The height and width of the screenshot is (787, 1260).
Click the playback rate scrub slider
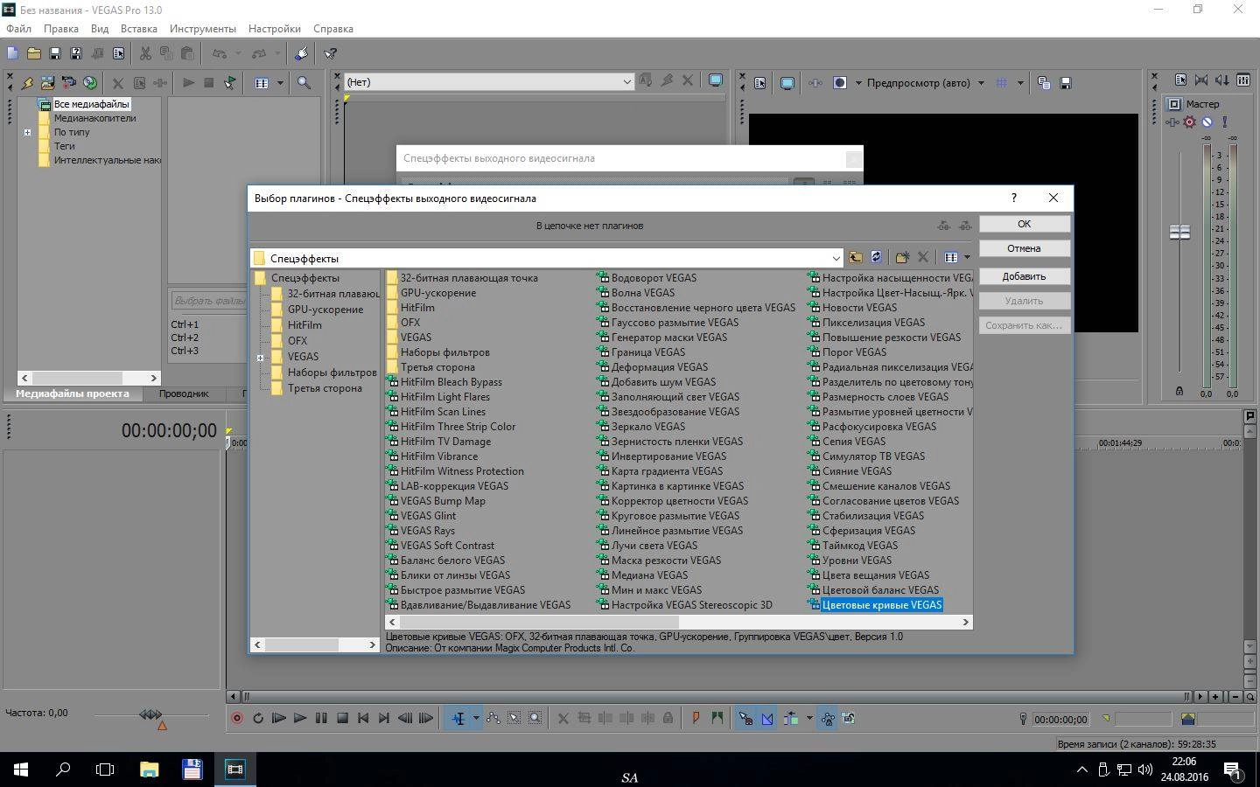point(151,714)
